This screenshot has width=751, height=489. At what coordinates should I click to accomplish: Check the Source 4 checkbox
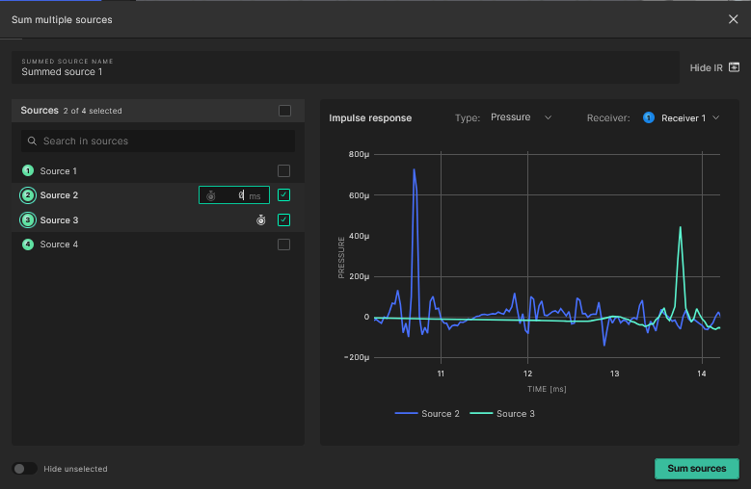(x=283, y=244)
